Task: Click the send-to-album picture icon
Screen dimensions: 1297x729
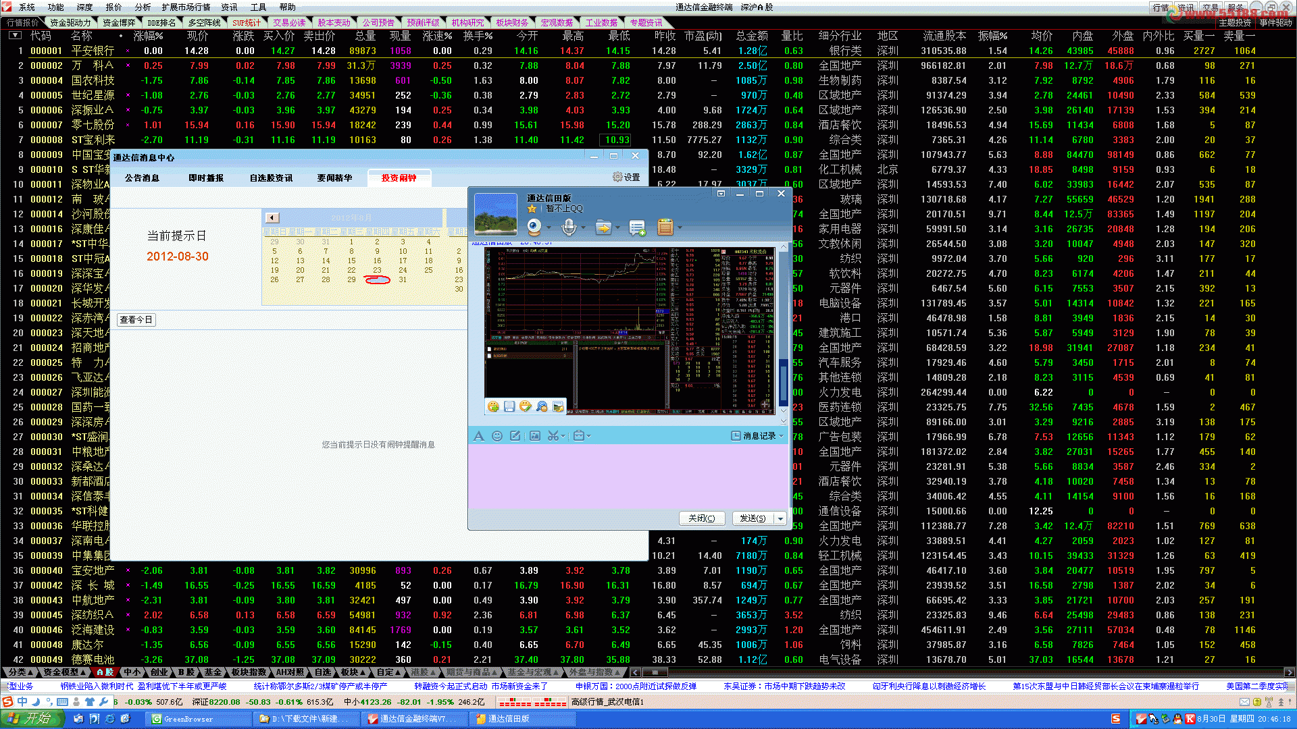Action: pos(558,406)
